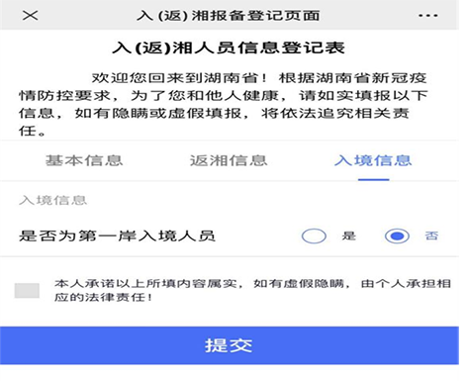This screenshot has width=467, height=381.
Task: Open the three-dot more options menu
Action: click(x=428, y=16)
